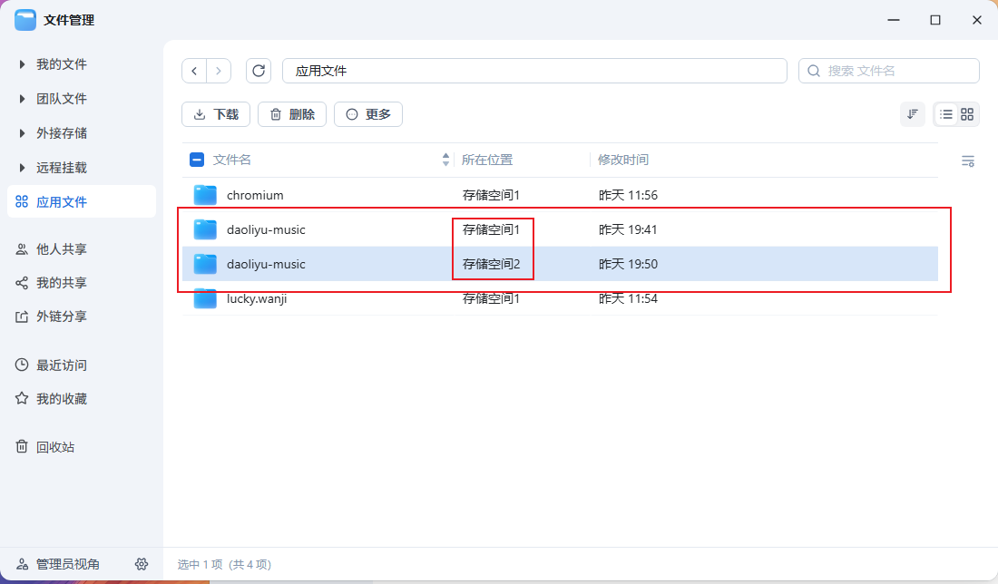Expand the 团队文件 tree node
Image resolution: width=998 pixels, height=584 pixels.
pyautogui.click(x=22, y=99)
